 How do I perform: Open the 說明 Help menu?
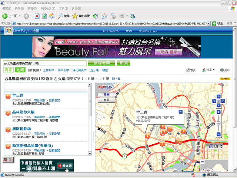tap(76, 8)
